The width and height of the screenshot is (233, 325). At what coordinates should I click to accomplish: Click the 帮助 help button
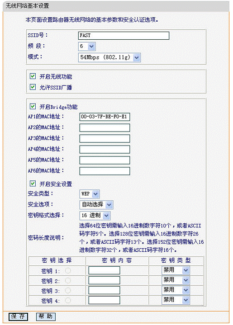click(x=46, y=316)
